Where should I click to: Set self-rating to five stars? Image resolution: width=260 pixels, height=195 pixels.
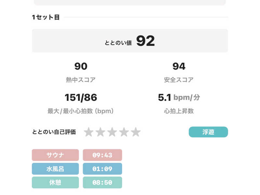pos(136,132)
